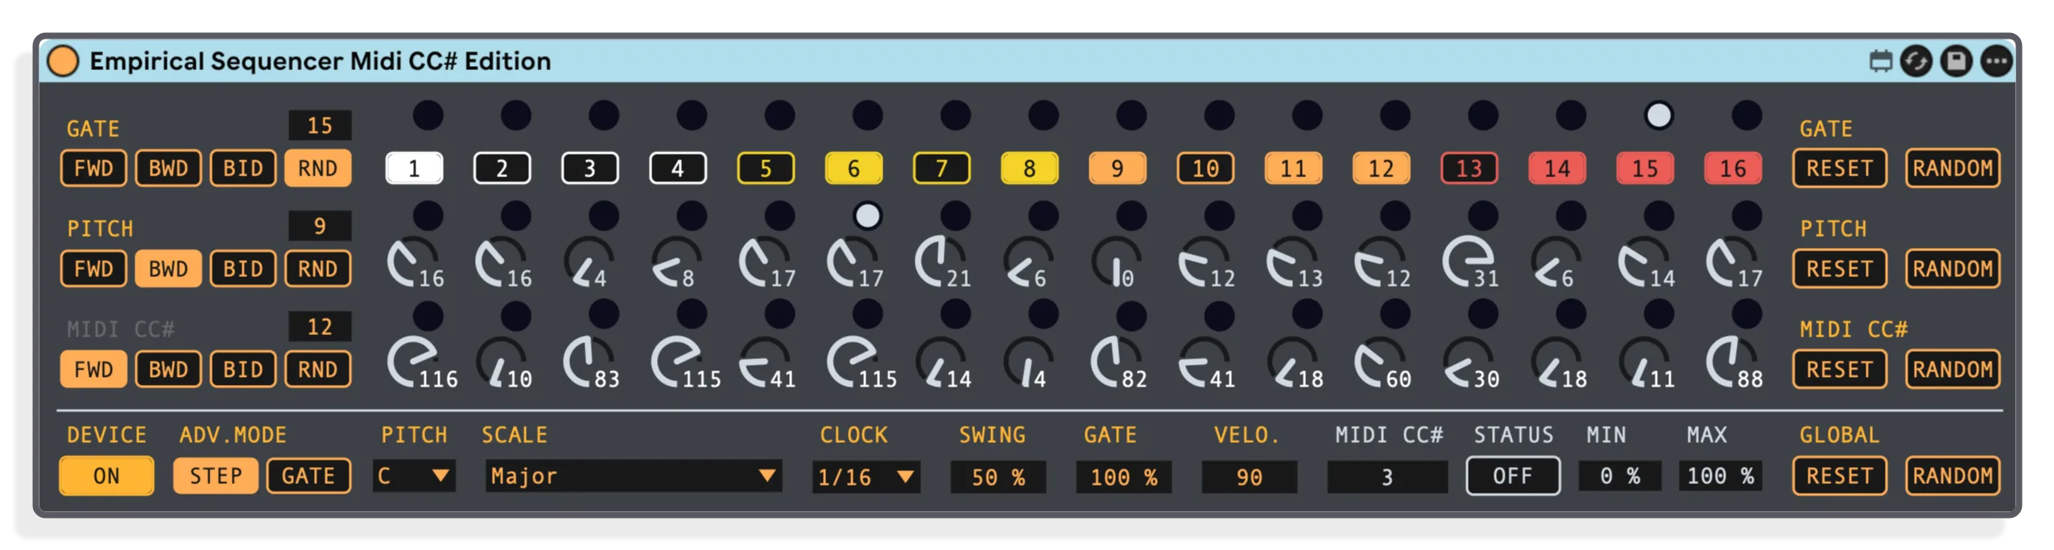Viewport: 2054px width, 550px height.
Task: Click the GLOBAL RANDOM button
Action: (1953, 476)
